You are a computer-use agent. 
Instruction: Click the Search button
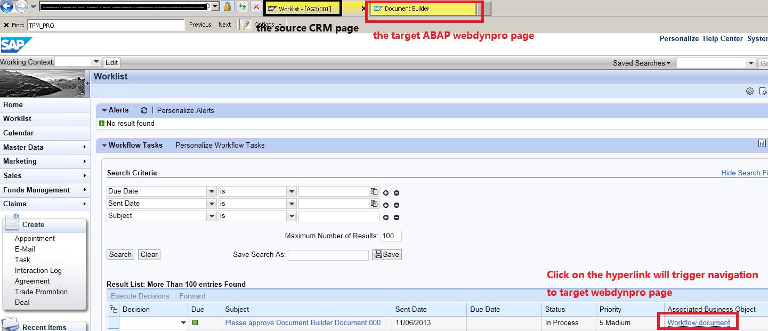pyautogui.click(x=120, y=255)
